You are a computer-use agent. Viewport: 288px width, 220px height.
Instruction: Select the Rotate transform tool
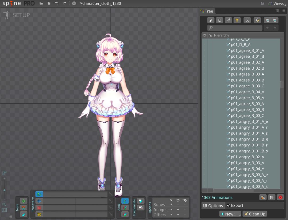click(39, 194)
